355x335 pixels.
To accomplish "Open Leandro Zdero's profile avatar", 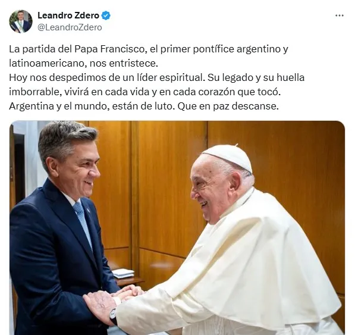I will coord(21,21).
